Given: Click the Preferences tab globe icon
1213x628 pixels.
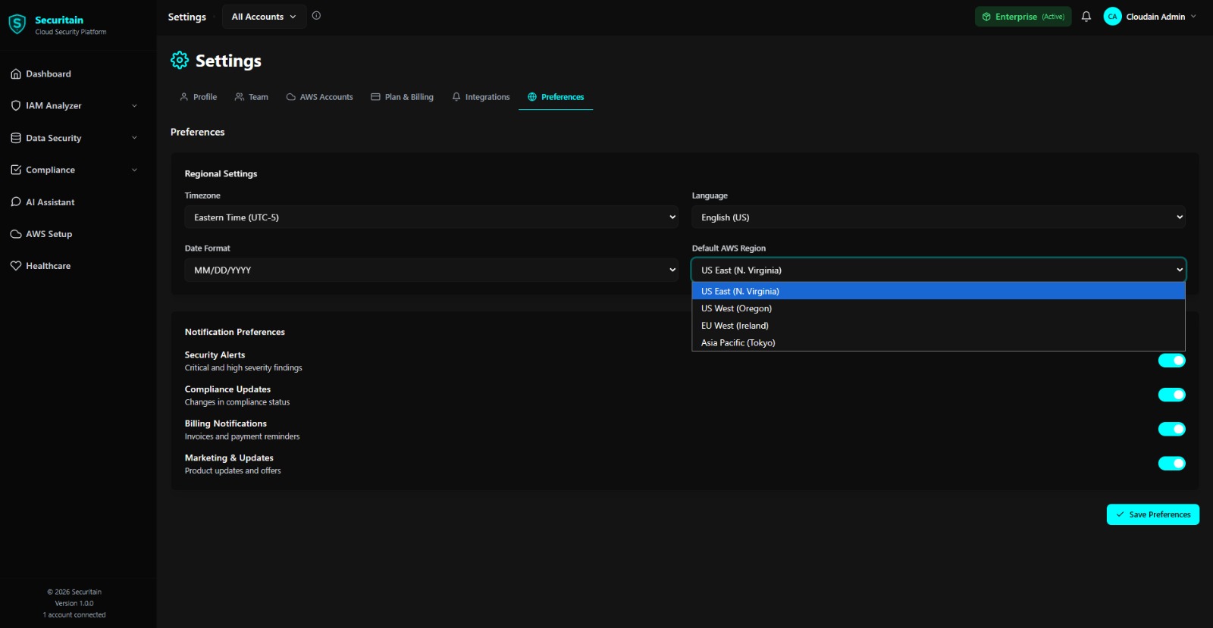Looking at the screenshot, I should coord(532,97).
